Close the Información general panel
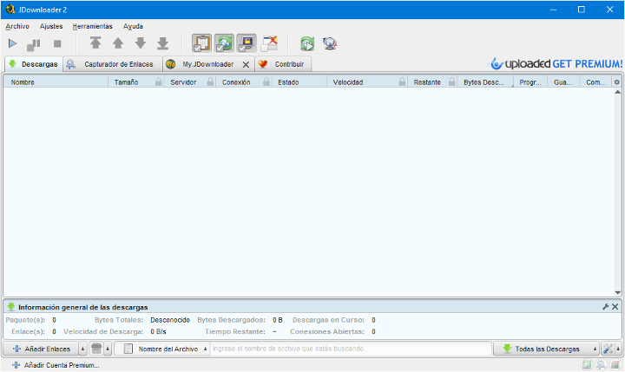625x372 pixels. pos(615,306)
